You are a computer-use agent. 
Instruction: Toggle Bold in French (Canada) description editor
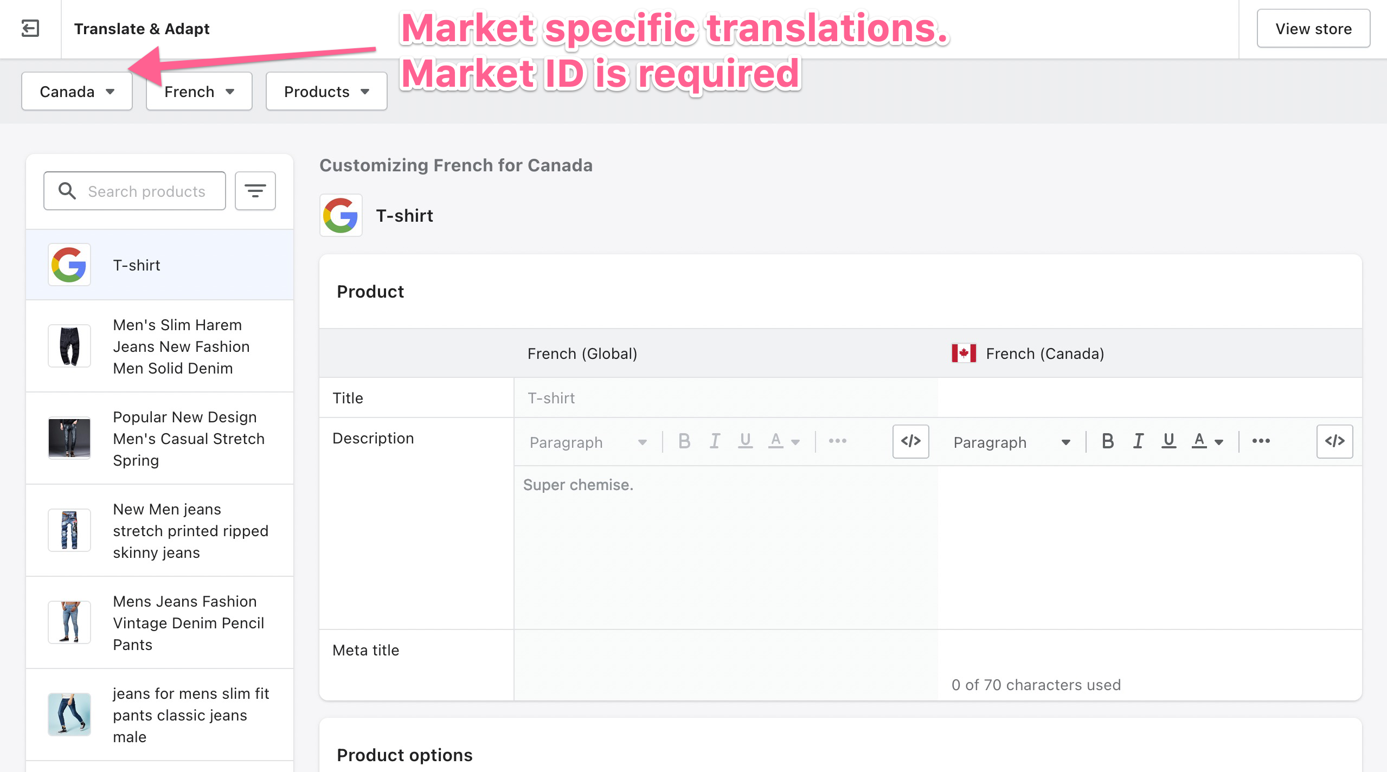point(1108,441)
